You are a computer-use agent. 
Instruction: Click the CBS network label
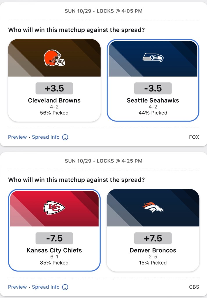194,287
